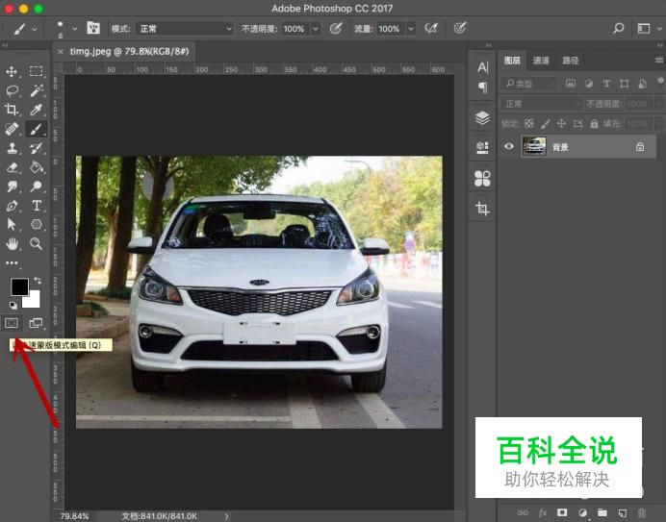Toggle pressure control for brush size

point(460,29)
